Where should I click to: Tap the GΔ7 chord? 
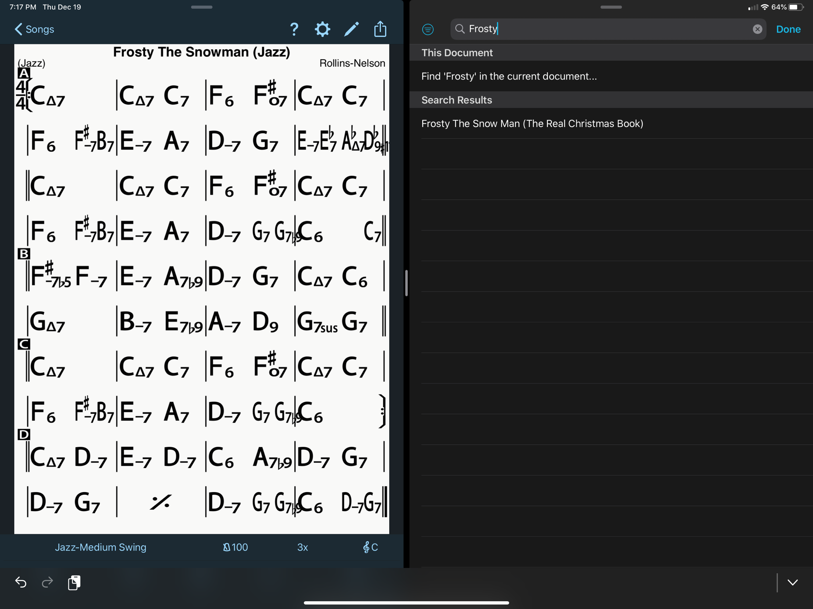click(x=47, y=322)
